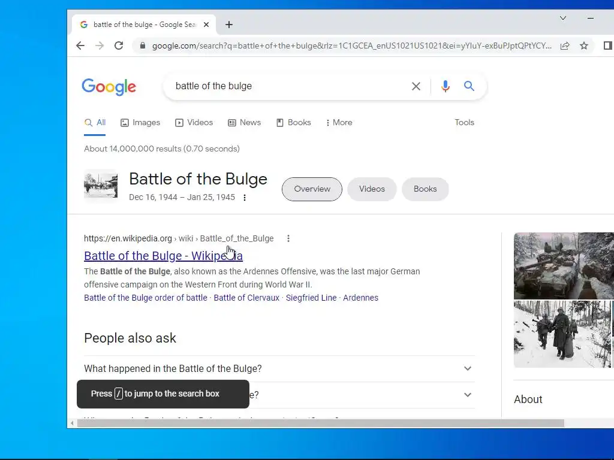Switch to Images results tab
614x460 pixels.
tap(140, 122)
